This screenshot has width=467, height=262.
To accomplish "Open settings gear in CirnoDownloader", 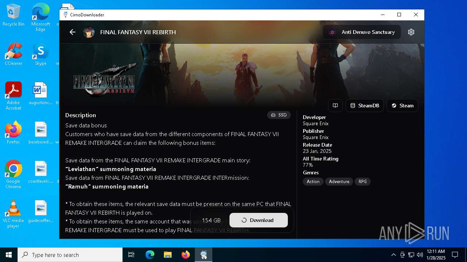I will [x=411, y=32].
